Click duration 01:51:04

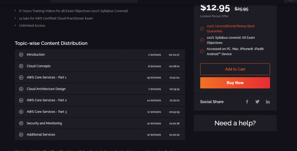174,78
